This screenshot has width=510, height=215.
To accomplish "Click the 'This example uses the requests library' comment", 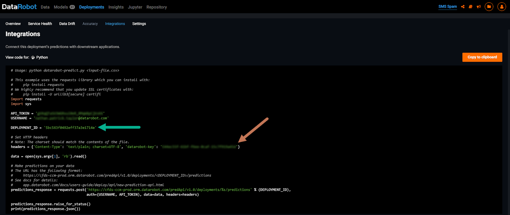I will pos(80,80).
